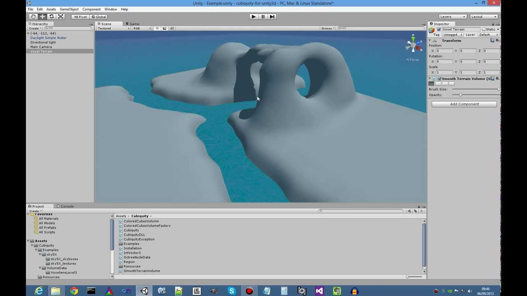Toggle the Voxel Terrain active checkbox
This screenshot has height=296, width=527.
point(439,30)
